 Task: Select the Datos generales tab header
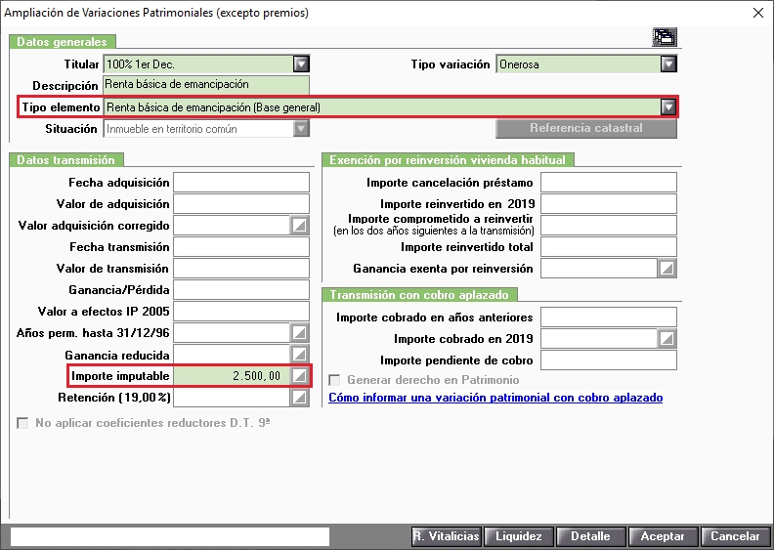point(63,41)
